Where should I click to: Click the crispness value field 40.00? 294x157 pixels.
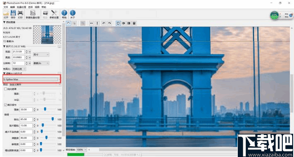pyautogui.click(x=26, y=138)
